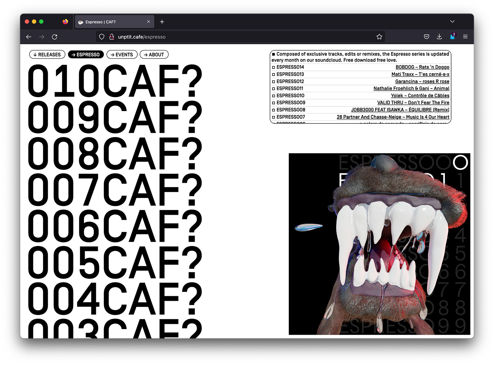Reload the page with the refresh icon
The image size is (494, 365).
55,37
